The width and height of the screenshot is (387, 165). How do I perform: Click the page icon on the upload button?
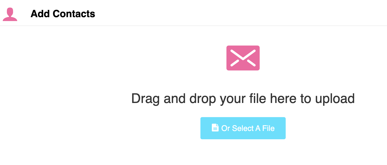click(215, 128)
